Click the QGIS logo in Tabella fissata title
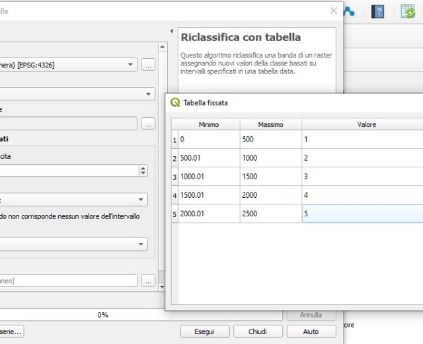423x344 pixels. click(x=175, y=103)
